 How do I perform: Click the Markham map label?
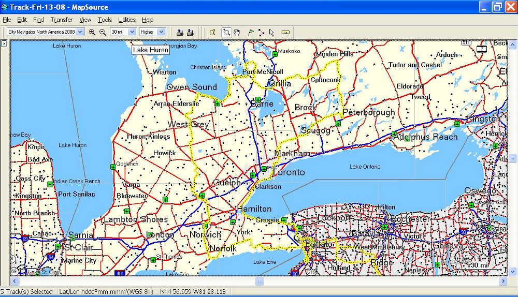coord(292,154)
